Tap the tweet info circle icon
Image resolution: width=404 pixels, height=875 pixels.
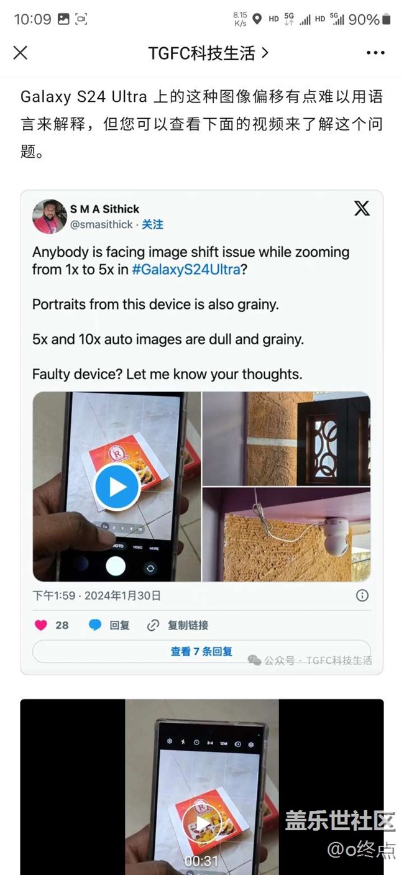click(362, 595)
